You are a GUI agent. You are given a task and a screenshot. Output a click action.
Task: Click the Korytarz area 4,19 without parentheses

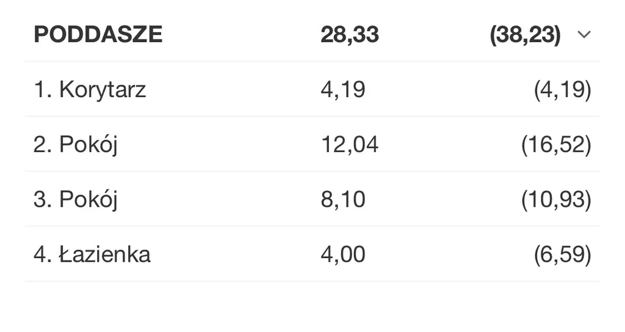point(343,90)
